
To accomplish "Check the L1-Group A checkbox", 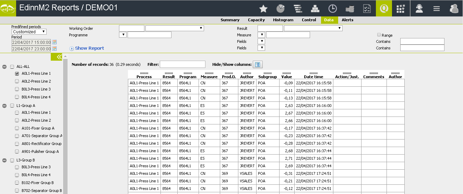I will (x=12, y=106).
